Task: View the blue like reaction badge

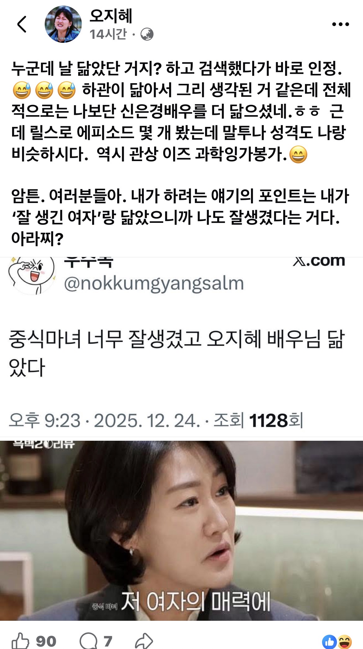Action: (x=329, y=642)
